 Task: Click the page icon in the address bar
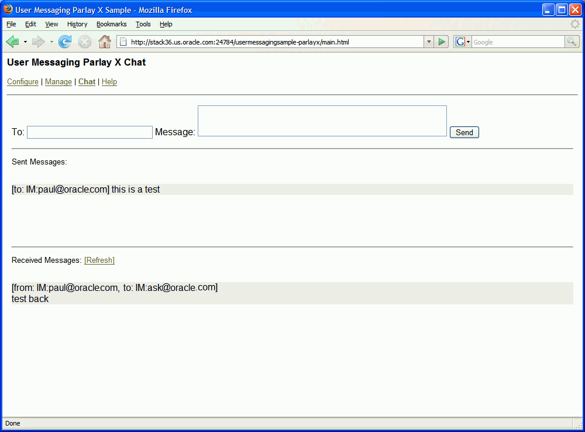point(123,42)
